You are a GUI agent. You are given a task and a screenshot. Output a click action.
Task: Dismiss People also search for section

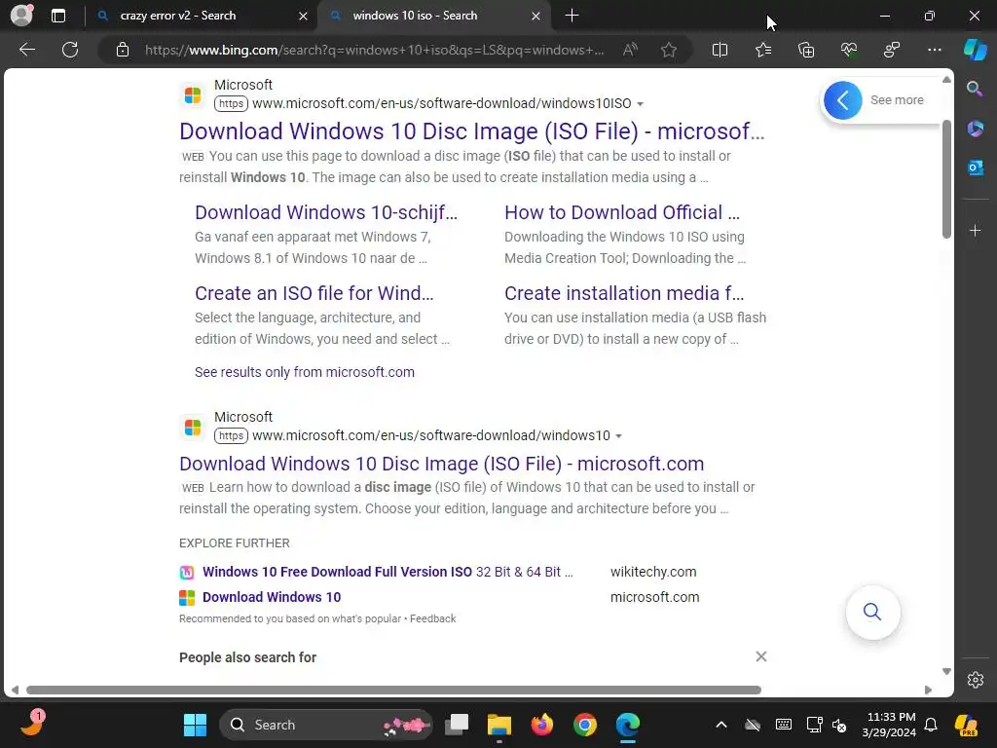coord(761,656)
